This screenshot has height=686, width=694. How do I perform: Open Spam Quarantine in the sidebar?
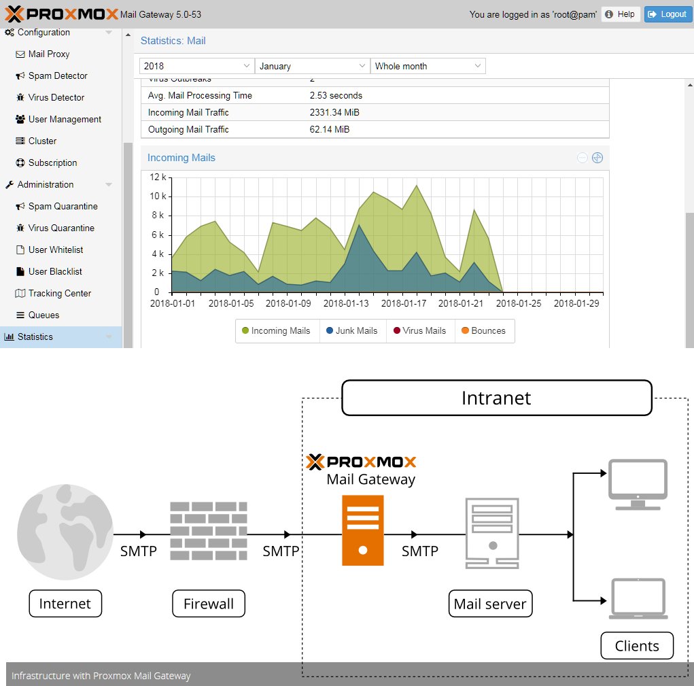tap(63, 207)
